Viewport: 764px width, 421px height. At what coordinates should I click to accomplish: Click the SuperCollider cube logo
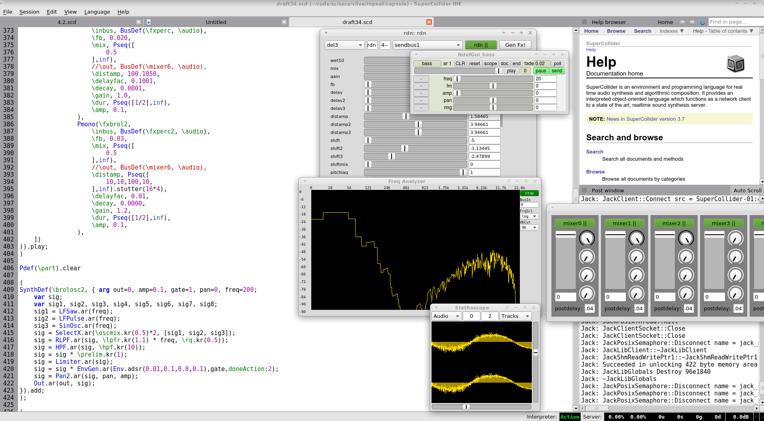click(x=735, y=64)
